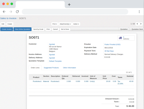Click Unit(s) measure cell

92,81
